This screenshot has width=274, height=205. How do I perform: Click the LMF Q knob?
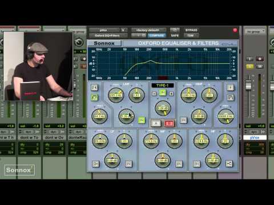136,95
